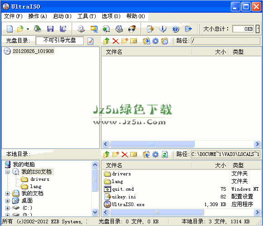The height and width of the screenshot is (226, 263).
Task: Select drivers folder in local tree
Action: coord(40,179)
